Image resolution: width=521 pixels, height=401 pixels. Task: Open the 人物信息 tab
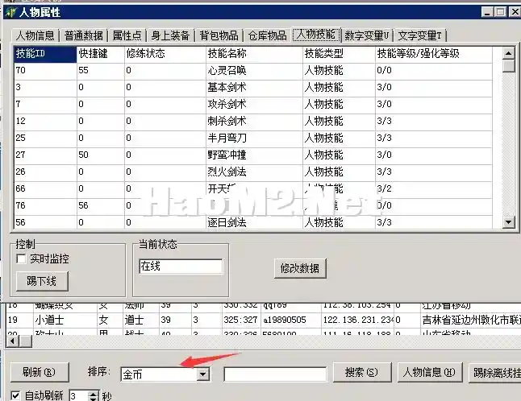coord(35,35)
